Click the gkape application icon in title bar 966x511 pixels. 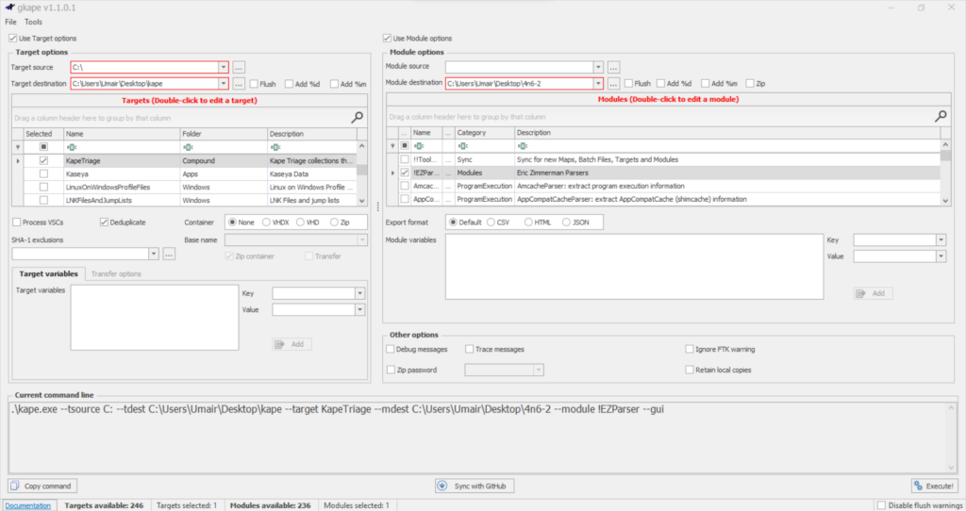tap(9, 8)
